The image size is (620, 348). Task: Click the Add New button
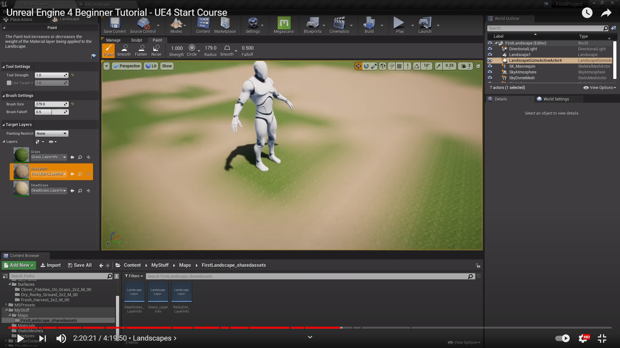[x=19, y=265]
